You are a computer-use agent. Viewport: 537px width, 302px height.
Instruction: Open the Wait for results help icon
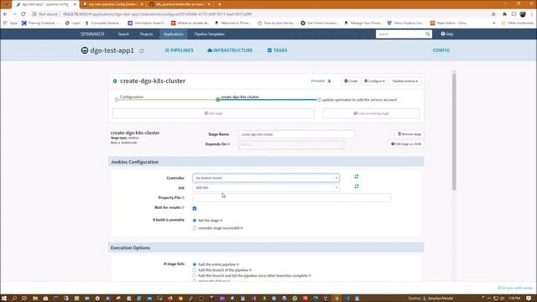(x=183, y=207)
